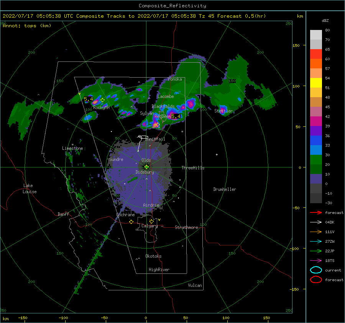Click the radar center marker near Didsbury
Viewport: 345px width, 323px height.
pyautogui.click(x=146, y=167)
